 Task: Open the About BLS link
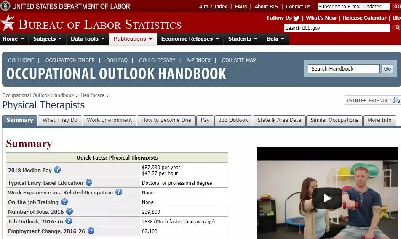click(266, 7)
